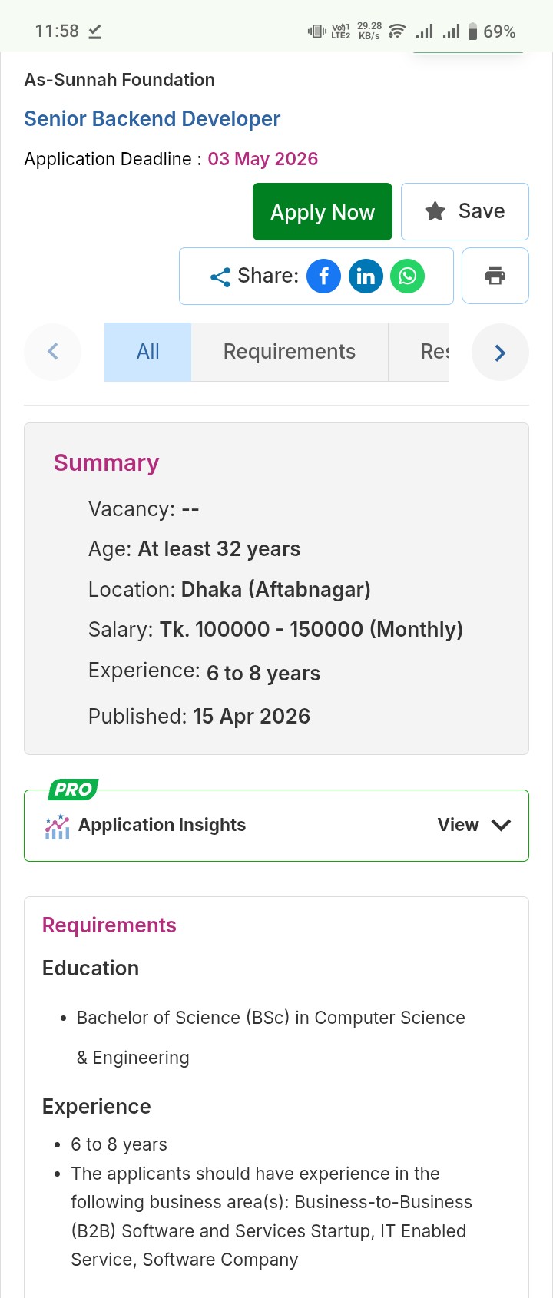The height and width of the screenshot is (1298, 553).
Task: Click the Application Insights label
Action: pyautogui.click(x=162, y=825)
